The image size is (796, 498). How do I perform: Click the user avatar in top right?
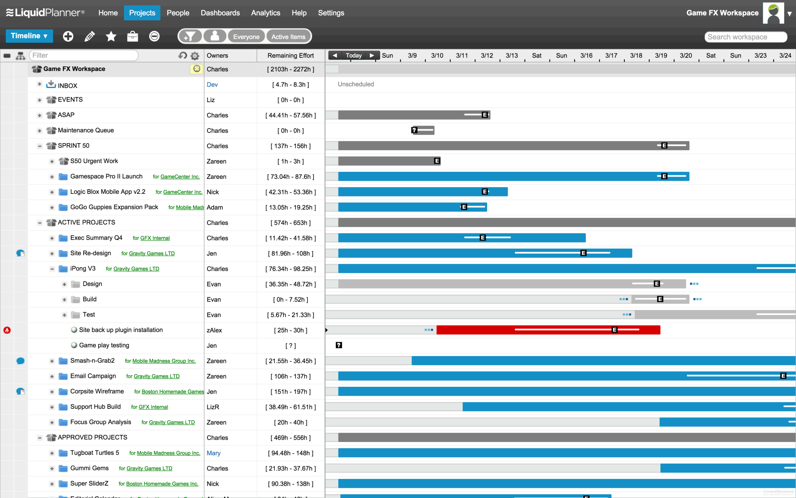[773, 13]
